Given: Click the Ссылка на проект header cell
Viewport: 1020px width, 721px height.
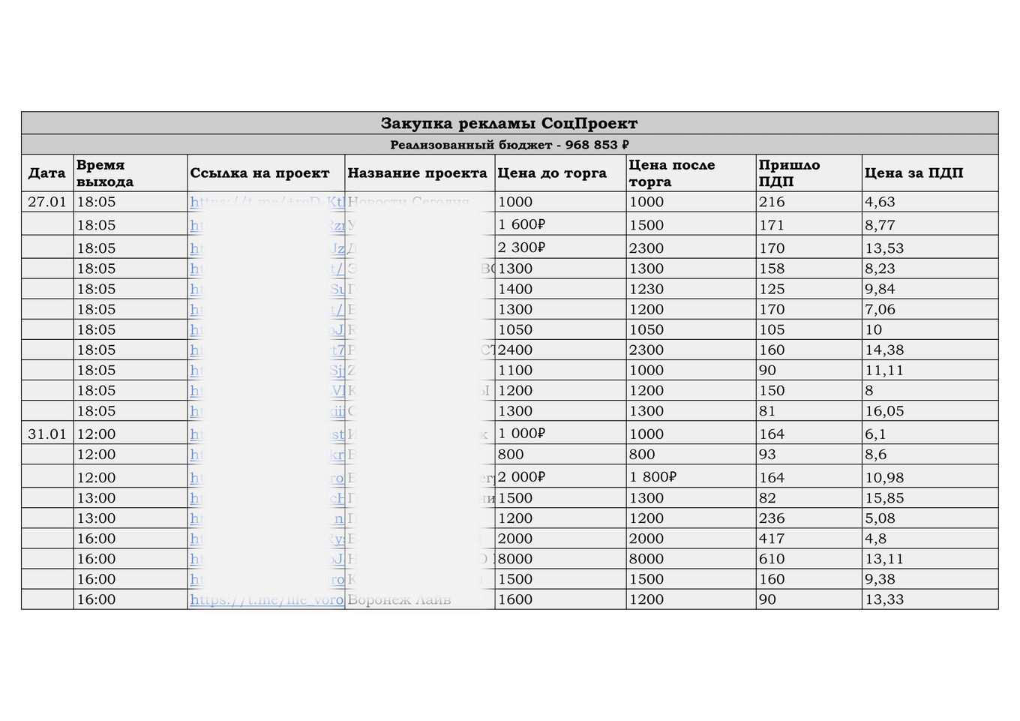Looking at the screenshot, I should (266, 173).
